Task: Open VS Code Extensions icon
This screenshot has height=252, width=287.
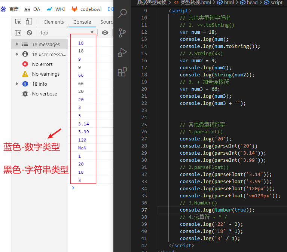Action: click(122, 72)
